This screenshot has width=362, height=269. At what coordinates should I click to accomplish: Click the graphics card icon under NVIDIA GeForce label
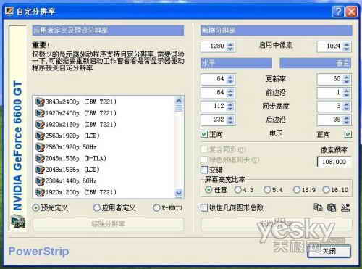click(x=18, y=222)
